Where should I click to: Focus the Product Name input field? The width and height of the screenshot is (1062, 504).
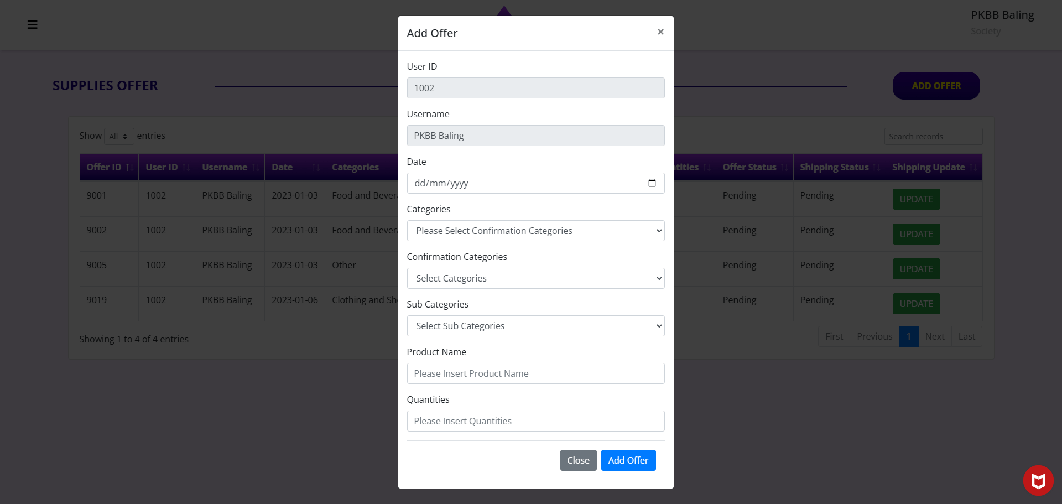click(535, 373)
